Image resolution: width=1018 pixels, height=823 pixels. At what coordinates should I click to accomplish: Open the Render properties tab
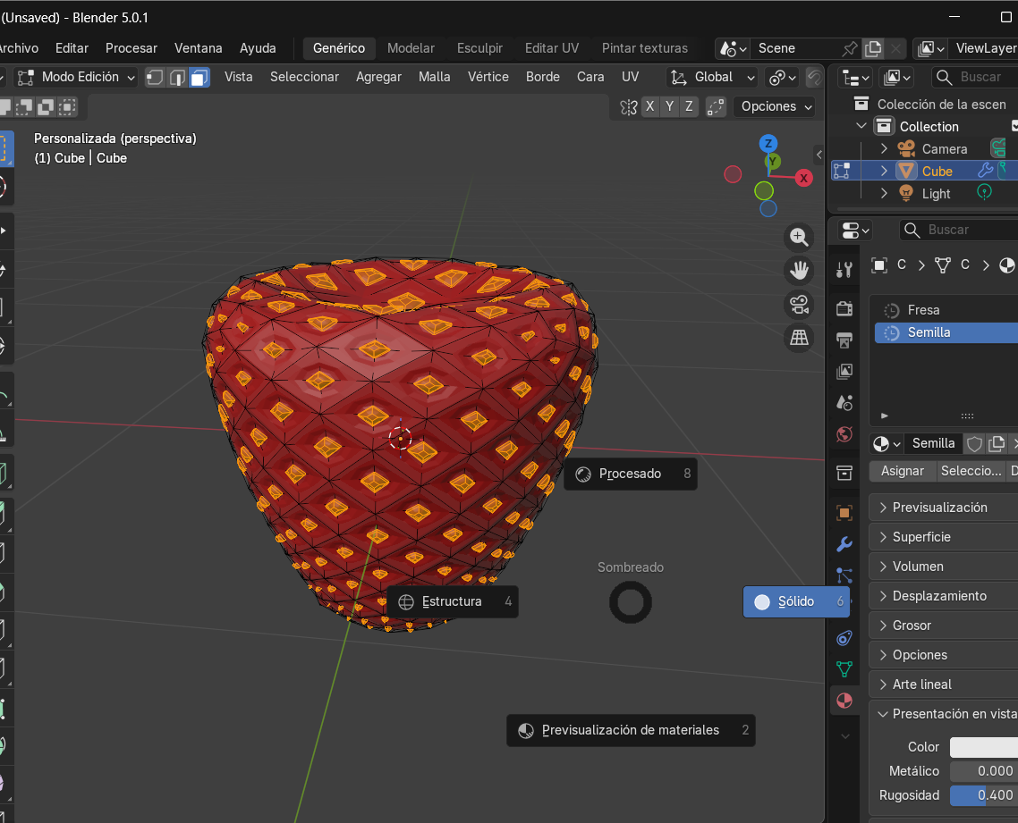844,308
